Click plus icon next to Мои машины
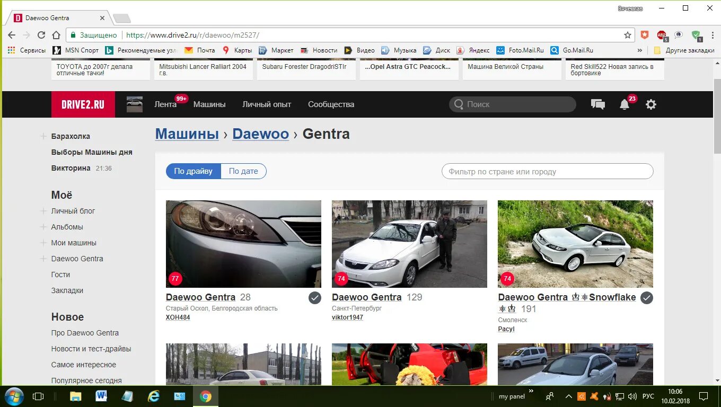 click(43, 243)
